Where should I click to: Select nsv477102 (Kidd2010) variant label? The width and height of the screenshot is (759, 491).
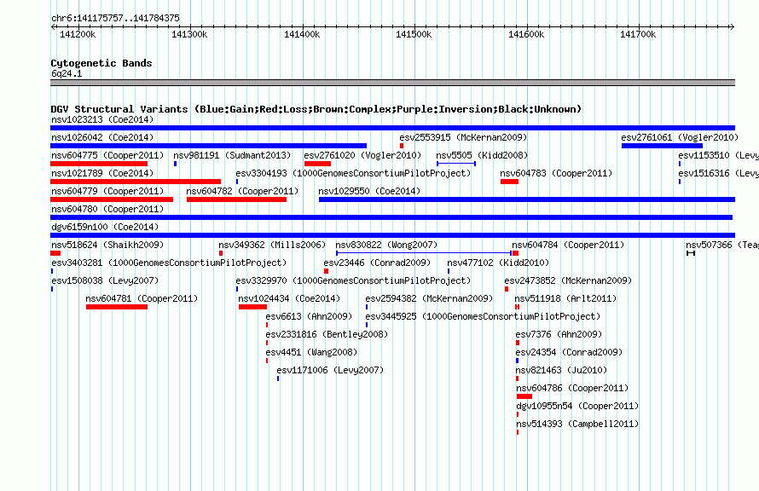(498, 263)
